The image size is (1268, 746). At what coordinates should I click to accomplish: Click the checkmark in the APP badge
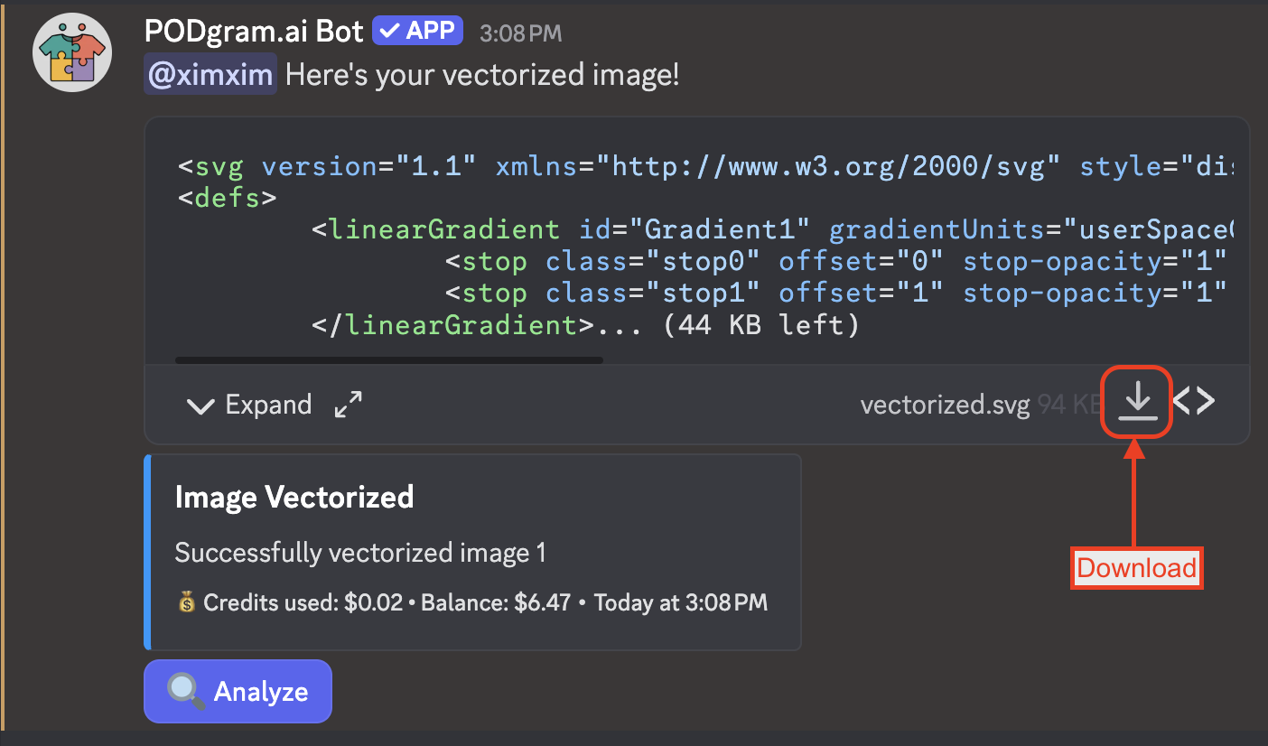(x=388, y=32)
